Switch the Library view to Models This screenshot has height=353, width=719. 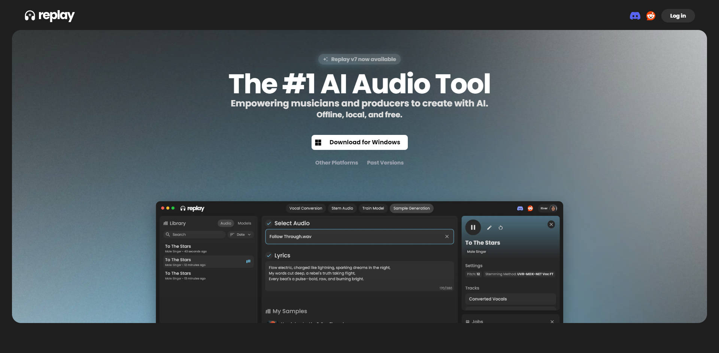(244, 223)
